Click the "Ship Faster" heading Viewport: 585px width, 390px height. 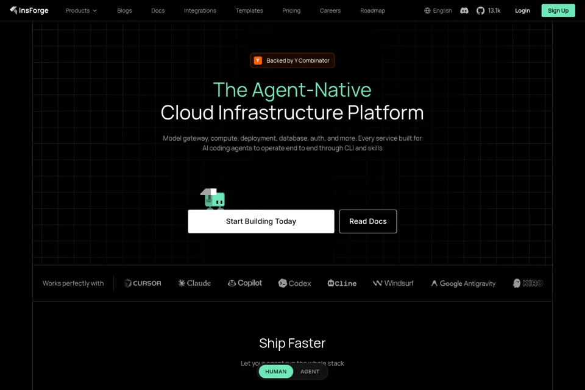point(292,343)
